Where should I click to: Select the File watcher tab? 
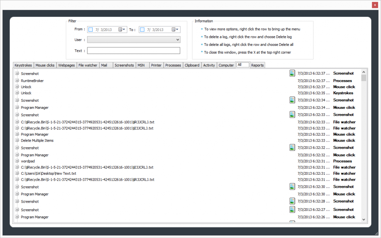click(88, 65)
